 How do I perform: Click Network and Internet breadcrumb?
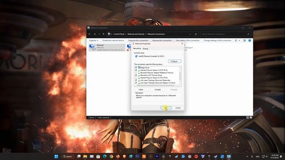tap(136, 34)
